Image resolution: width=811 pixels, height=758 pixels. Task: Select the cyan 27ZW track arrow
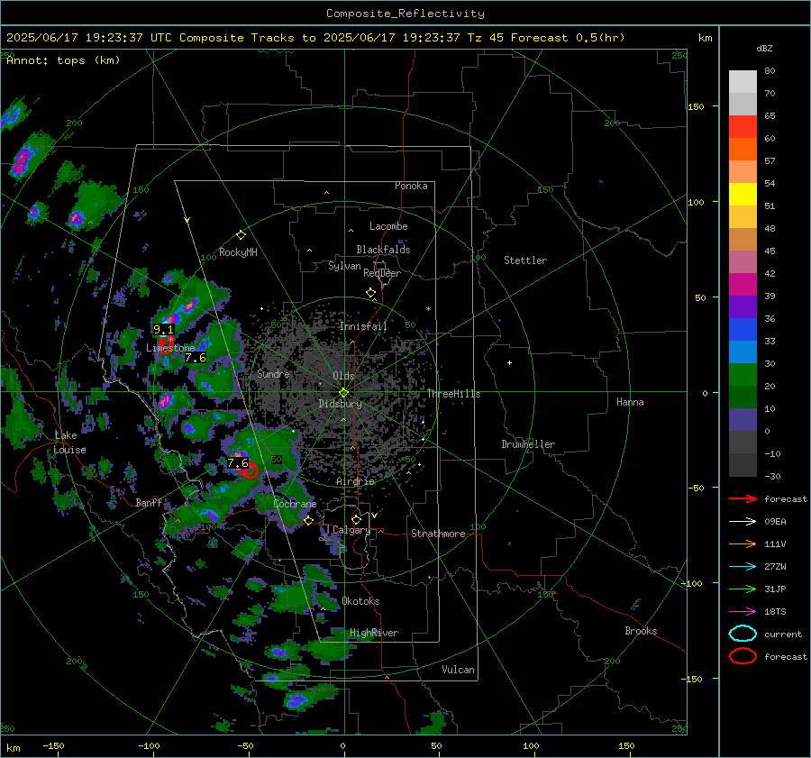coord(743,567)
